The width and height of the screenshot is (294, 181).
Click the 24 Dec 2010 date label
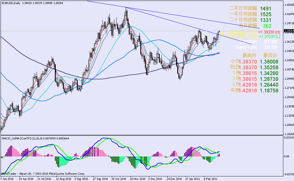coord(174,179)
